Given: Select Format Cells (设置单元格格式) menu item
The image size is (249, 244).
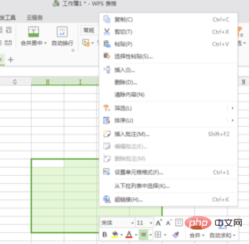Looking at the screenshot, I should coord(168,173).
